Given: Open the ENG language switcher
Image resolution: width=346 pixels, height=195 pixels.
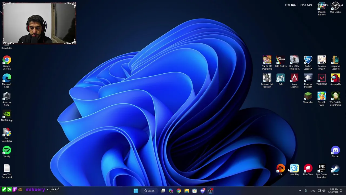Looking at the screenshot, I should coord(312,191).
